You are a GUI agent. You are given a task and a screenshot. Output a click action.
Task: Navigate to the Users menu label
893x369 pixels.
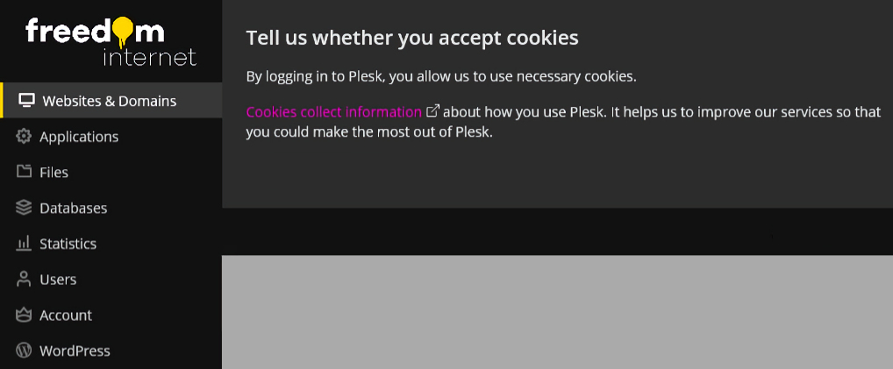click(x=58, y=280)
